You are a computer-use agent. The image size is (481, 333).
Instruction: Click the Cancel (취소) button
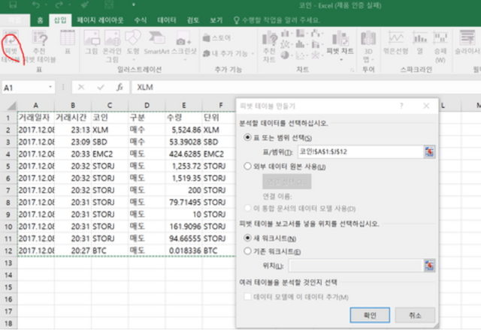[415, 315]
